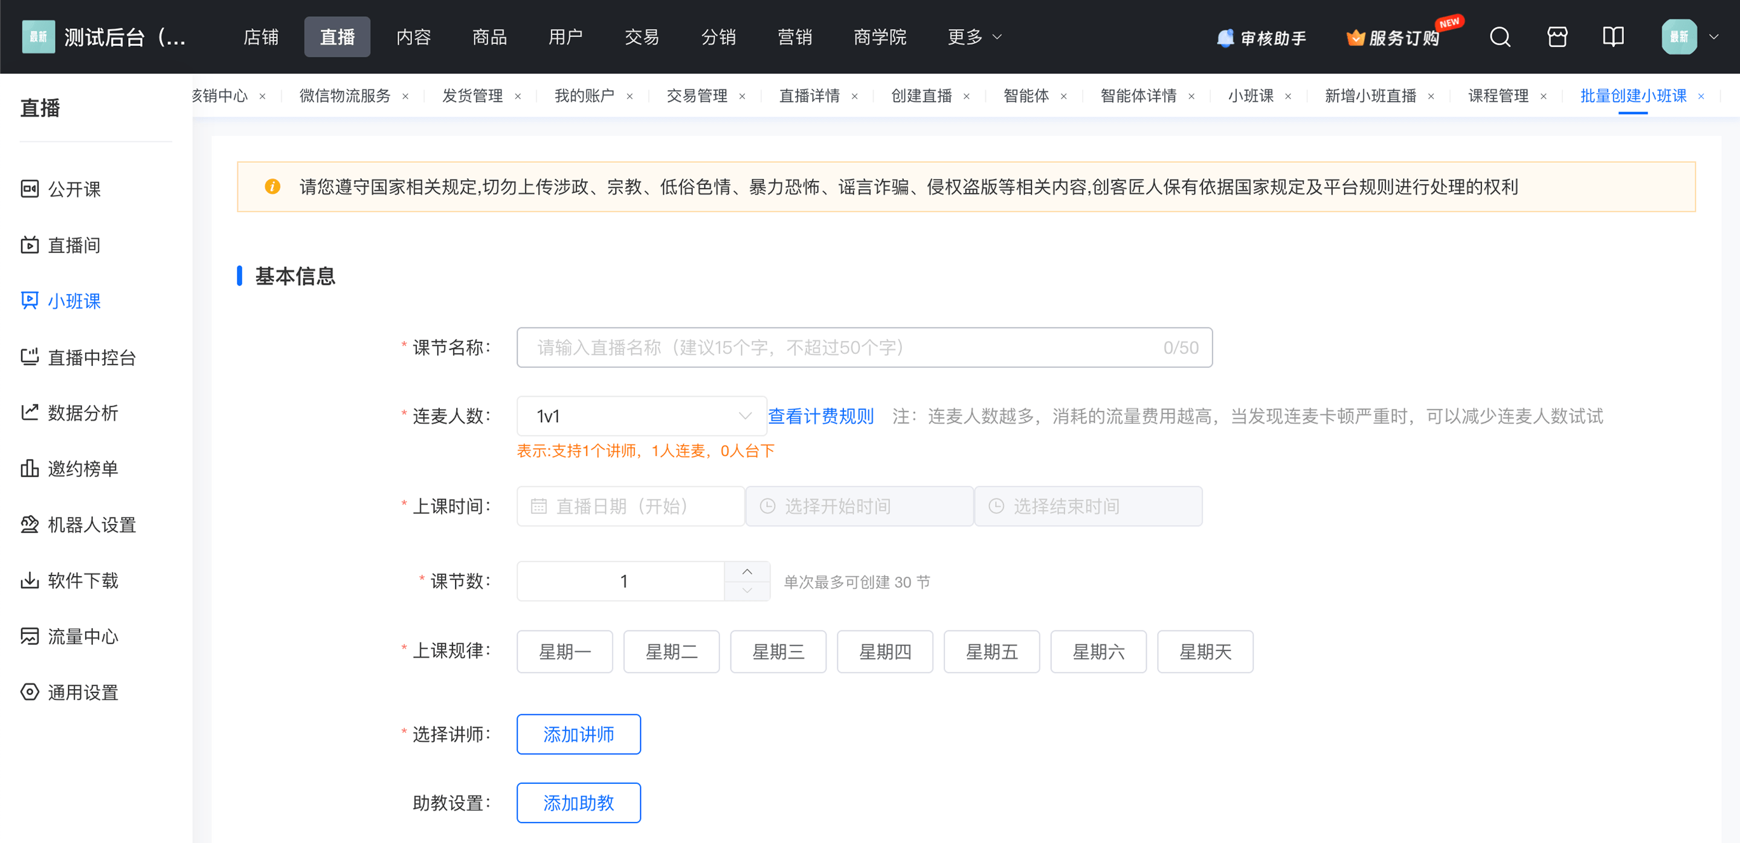This screenshot has height=843, width=1740.
Task: Open 审核助手 assistant
Action: (1260, 38)
